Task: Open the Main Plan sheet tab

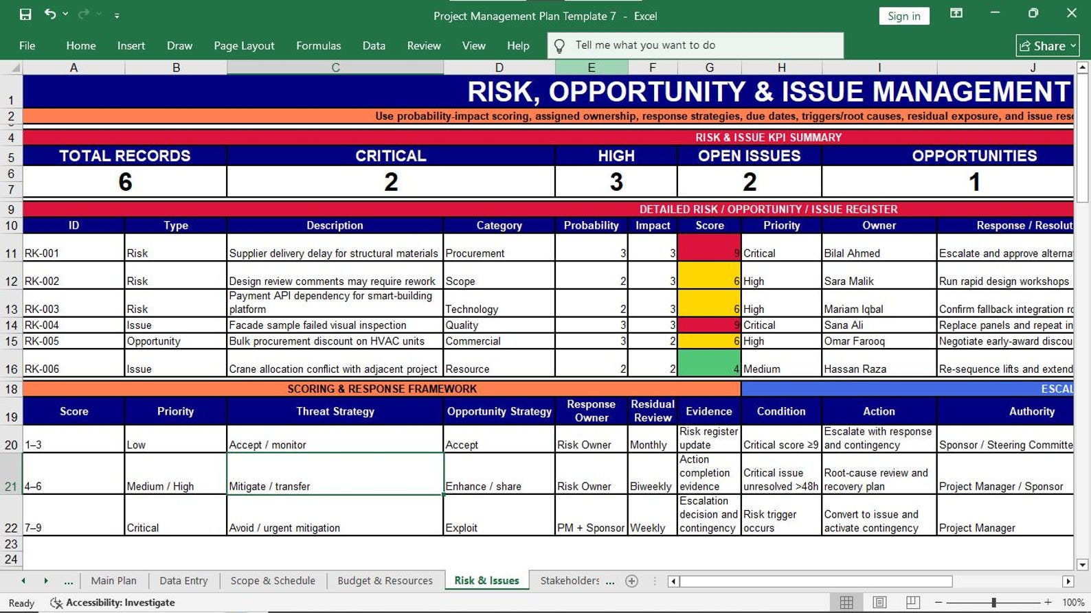Action: point(113,581)
